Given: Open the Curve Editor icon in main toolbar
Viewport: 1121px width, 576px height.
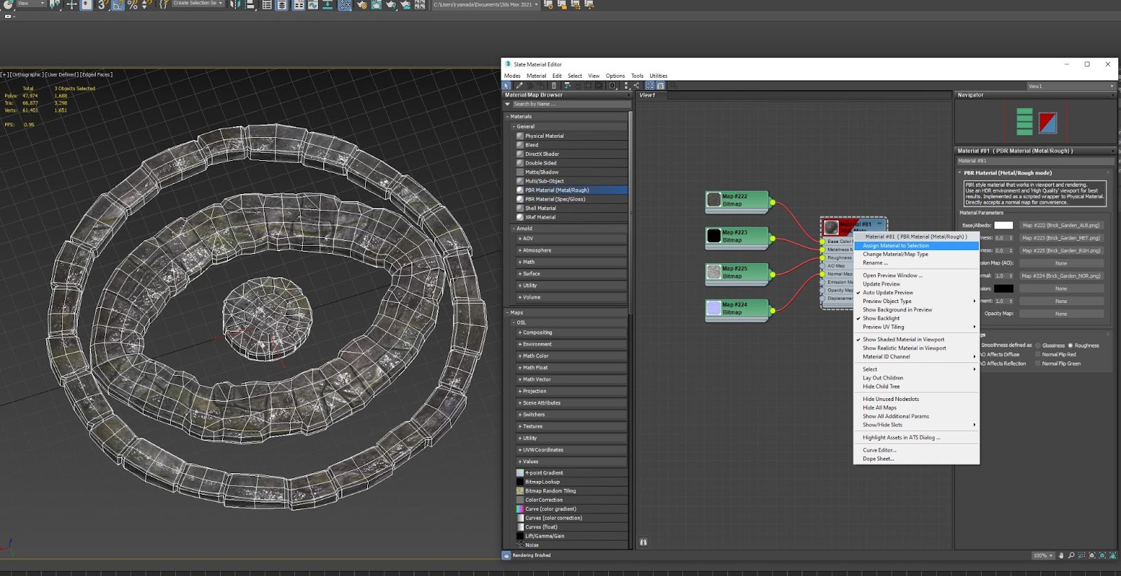Looking at the screenshot, I should click(312, 5).
